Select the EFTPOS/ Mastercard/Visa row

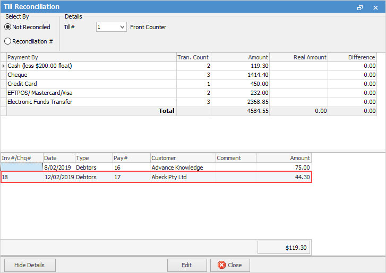(90, 93)
